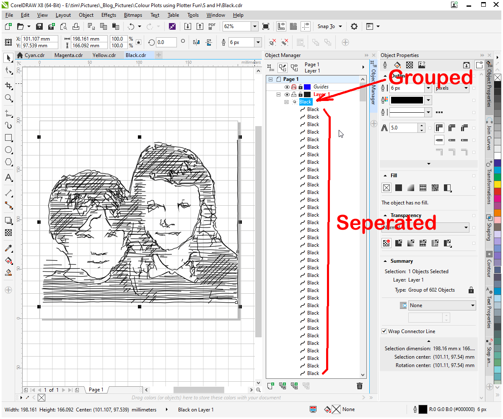Activate the Color Eyedropper tool
The image size is (503, 419).
tap(8, 248)
